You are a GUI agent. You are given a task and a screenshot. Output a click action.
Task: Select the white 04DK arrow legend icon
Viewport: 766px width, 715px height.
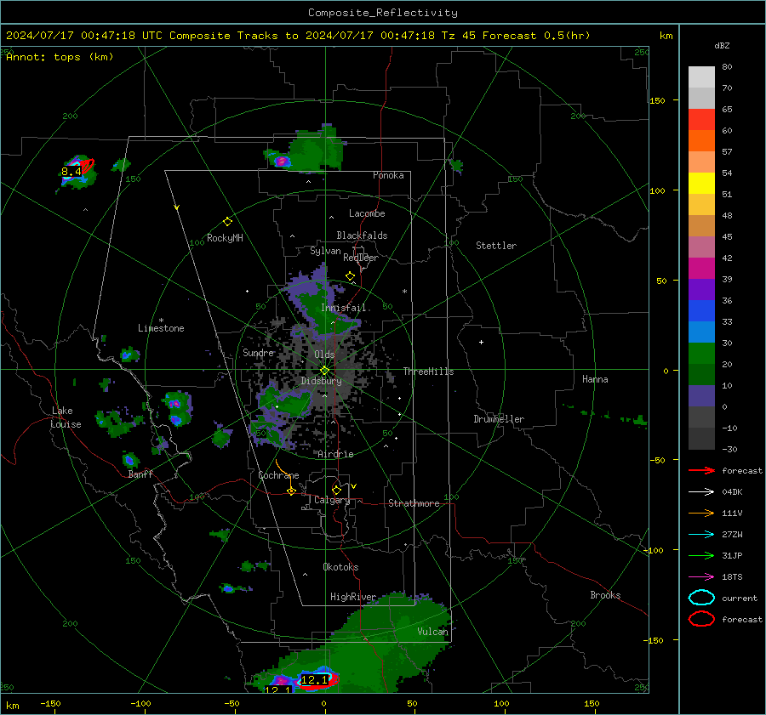(701, 492)
